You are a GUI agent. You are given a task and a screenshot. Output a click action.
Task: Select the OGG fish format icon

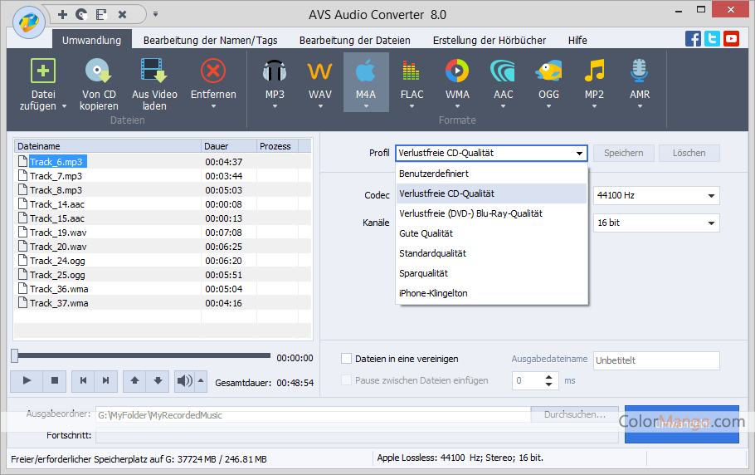[x=549, y=71]
